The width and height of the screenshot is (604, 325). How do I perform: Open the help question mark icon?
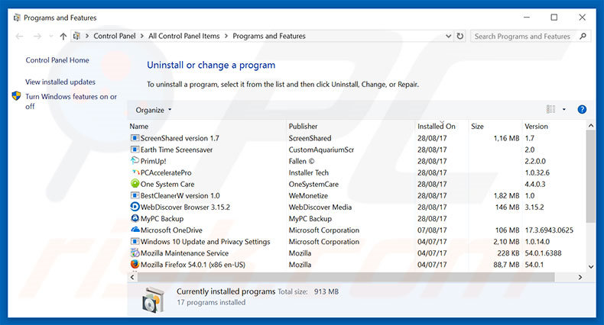(x=582, y=110)
